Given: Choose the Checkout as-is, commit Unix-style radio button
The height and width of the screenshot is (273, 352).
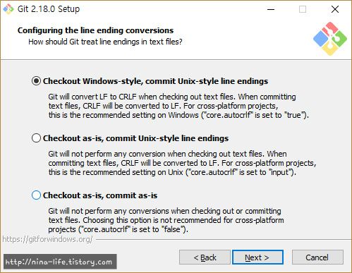Looking at the screenshot, I should point(36,138).
